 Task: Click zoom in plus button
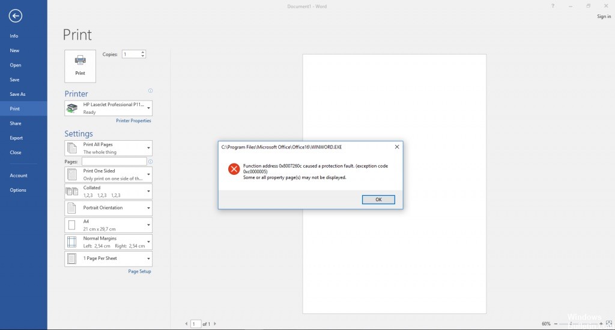(x=601, y=324)
